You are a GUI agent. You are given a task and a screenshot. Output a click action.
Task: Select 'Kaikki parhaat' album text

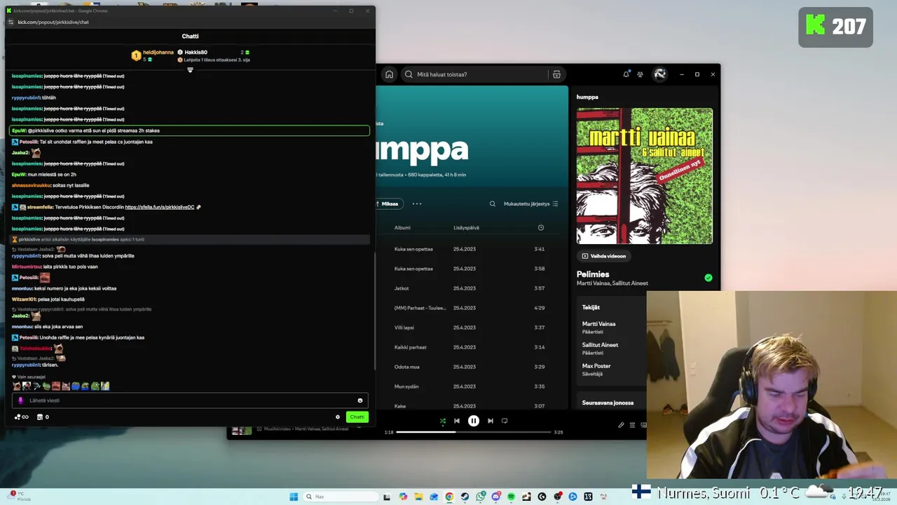pos(410,347)
